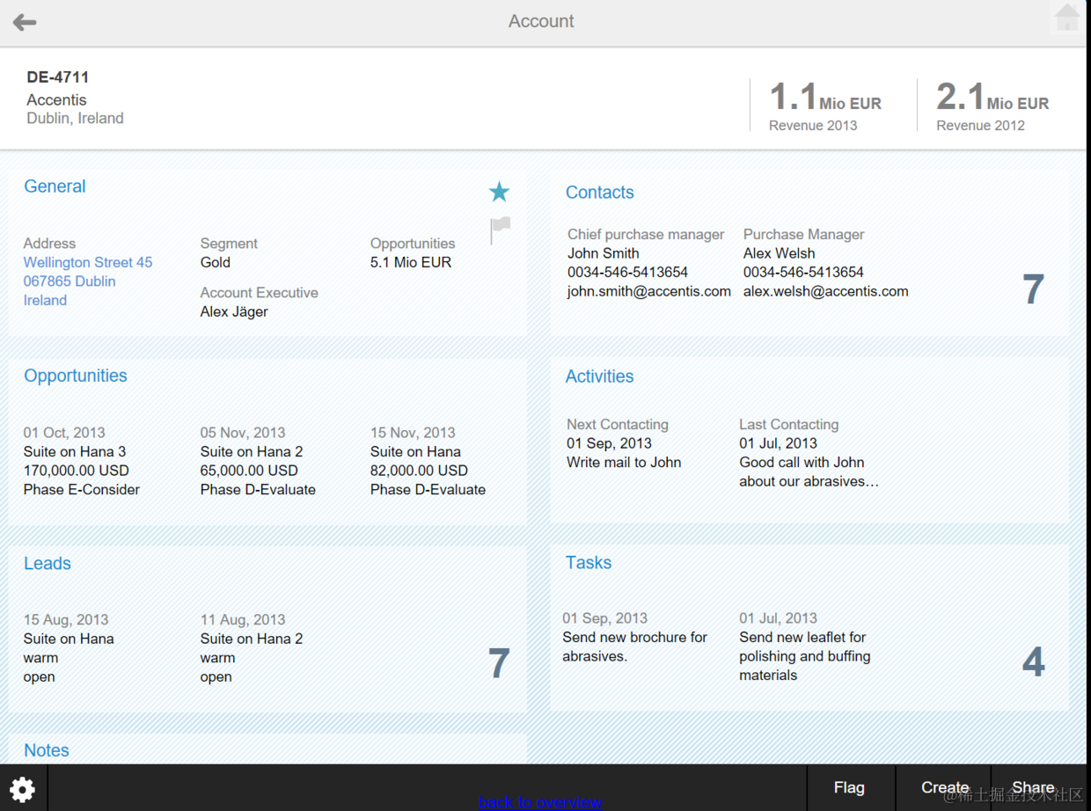Open the General section heading
1091x811 pixels.
click(55, 186)
